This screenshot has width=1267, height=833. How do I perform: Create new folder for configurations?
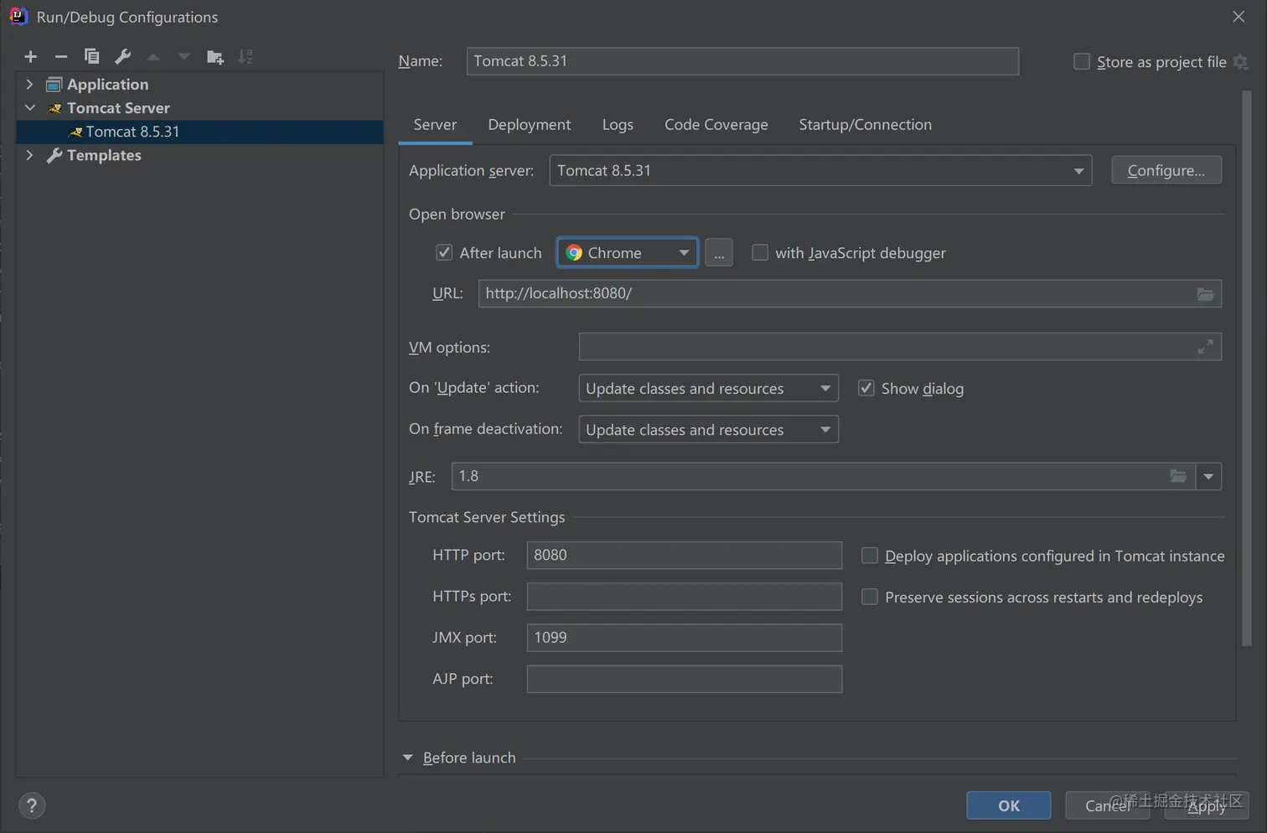click(215, 56)
